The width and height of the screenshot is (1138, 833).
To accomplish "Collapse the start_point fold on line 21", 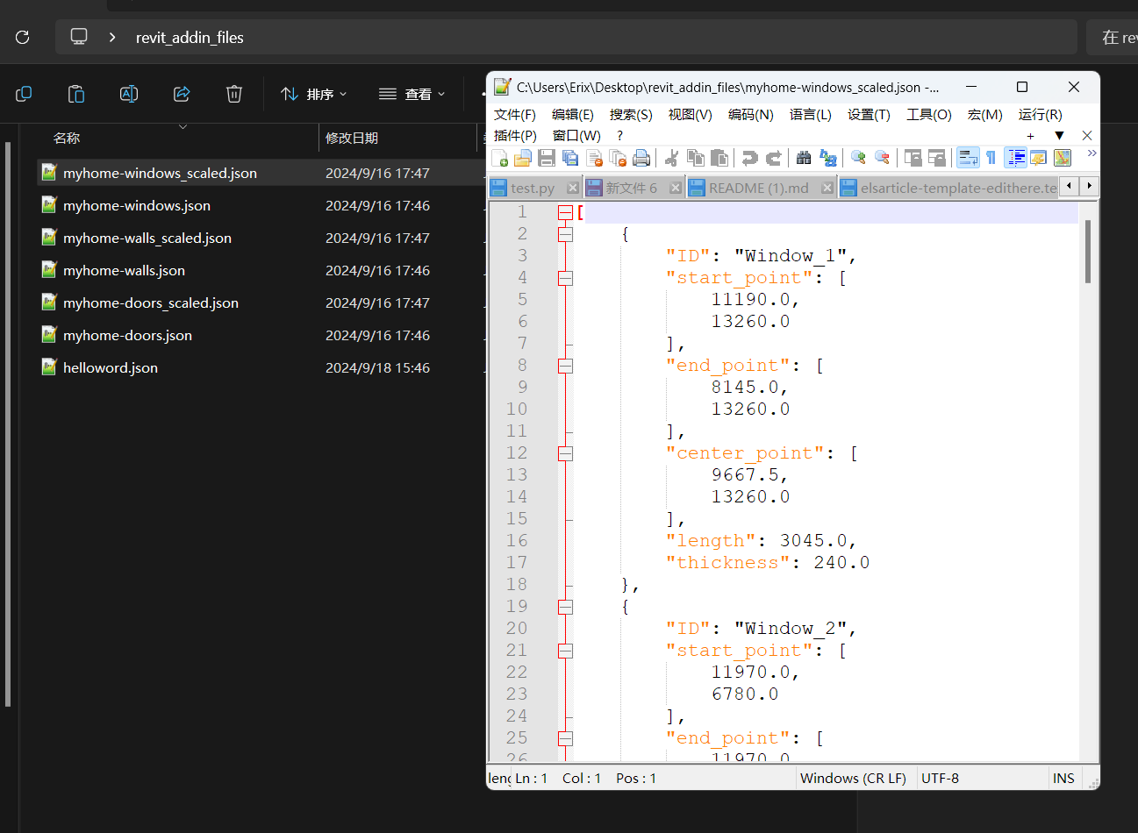I will click(x=565, y=651).
